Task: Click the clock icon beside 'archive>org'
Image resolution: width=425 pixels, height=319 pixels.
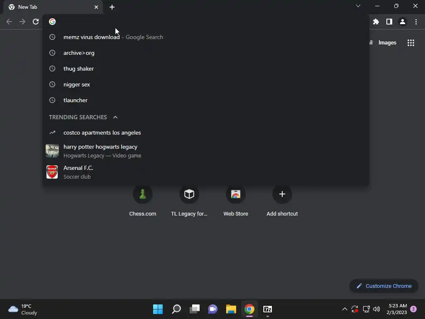Action: 52,53
